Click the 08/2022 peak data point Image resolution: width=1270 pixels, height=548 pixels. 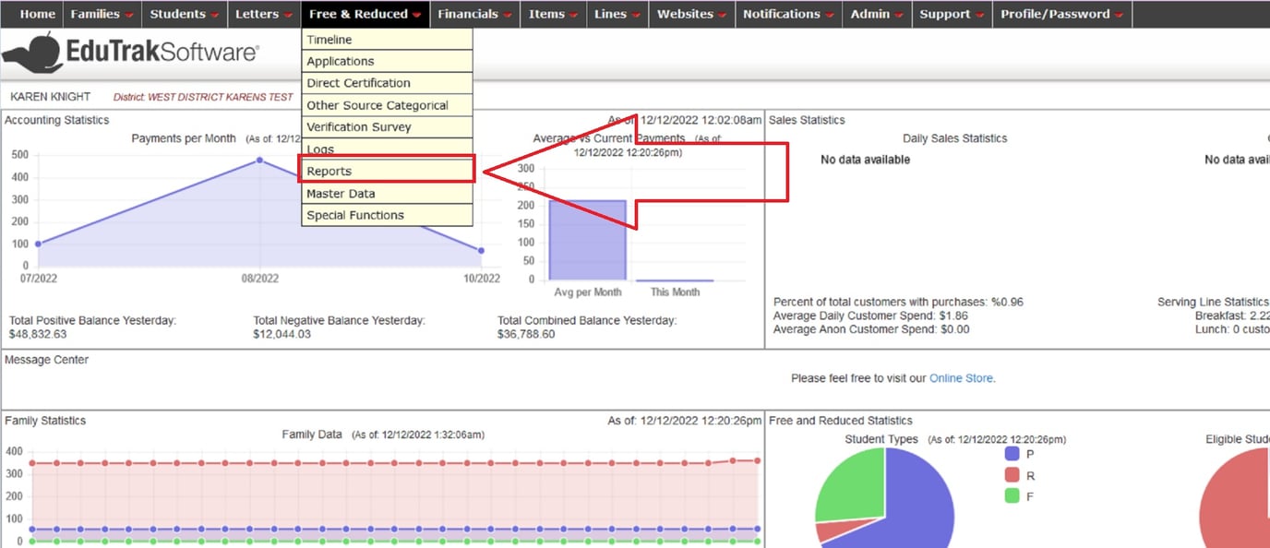(x=259, y=160)
